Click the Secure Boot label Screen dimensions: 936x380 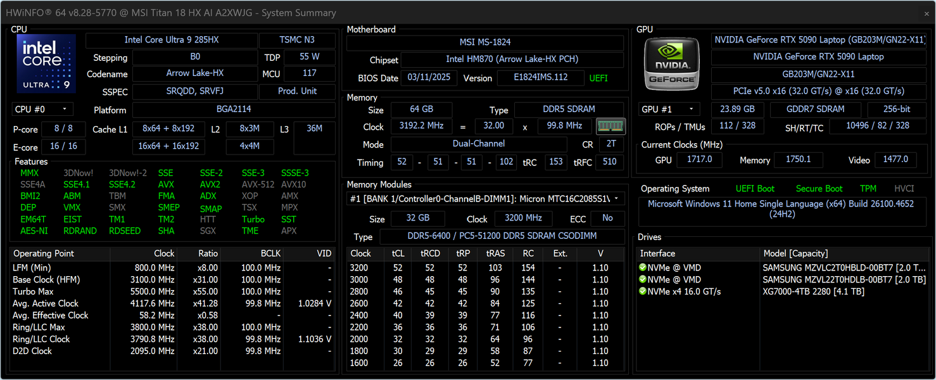[819, 189]
